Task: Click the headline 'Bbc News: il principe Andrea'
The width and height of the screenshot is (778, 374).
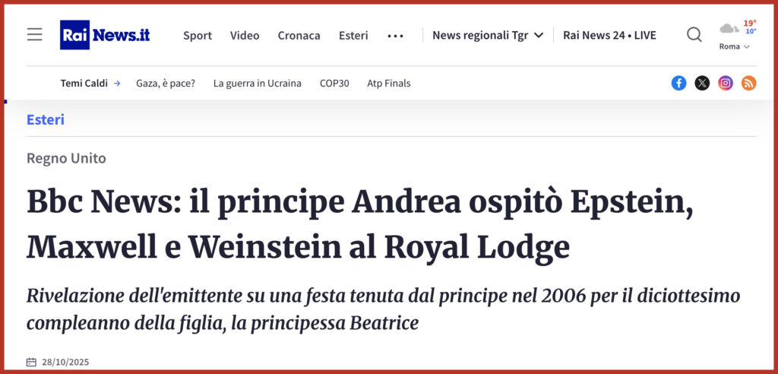Action: [360, 224]
